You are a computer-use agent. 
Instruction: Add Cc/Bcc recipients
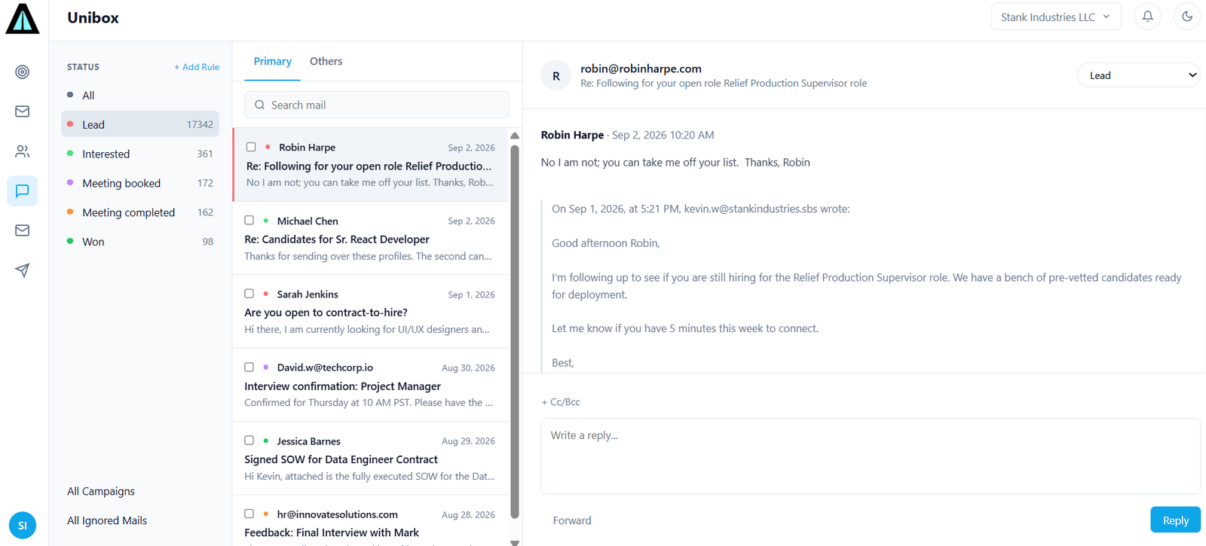(561, 402)
